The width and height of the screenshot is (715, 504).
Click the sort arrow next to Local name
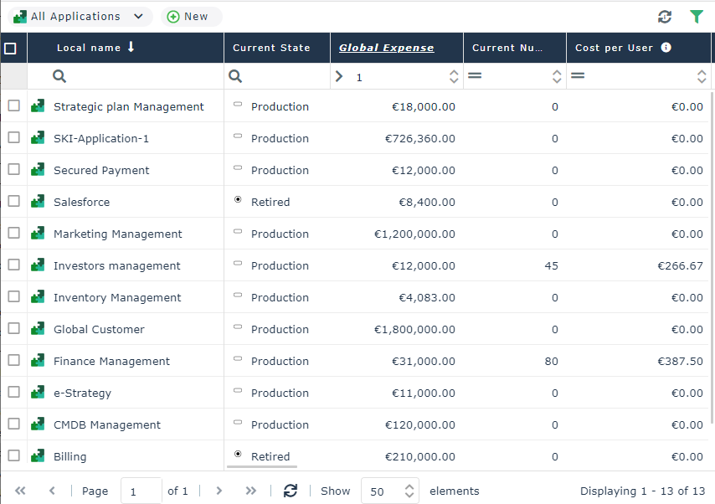tap(131, 48)
